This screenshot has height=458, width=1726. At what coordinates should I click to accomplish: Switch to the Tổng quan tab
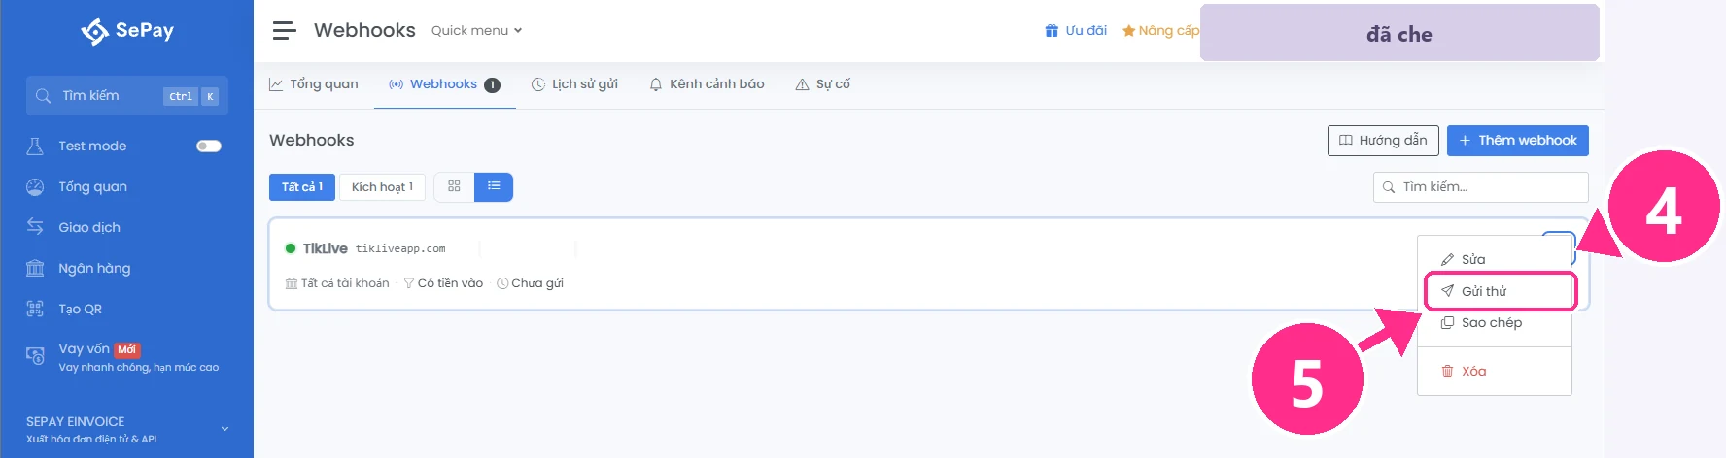pos(314,84)
